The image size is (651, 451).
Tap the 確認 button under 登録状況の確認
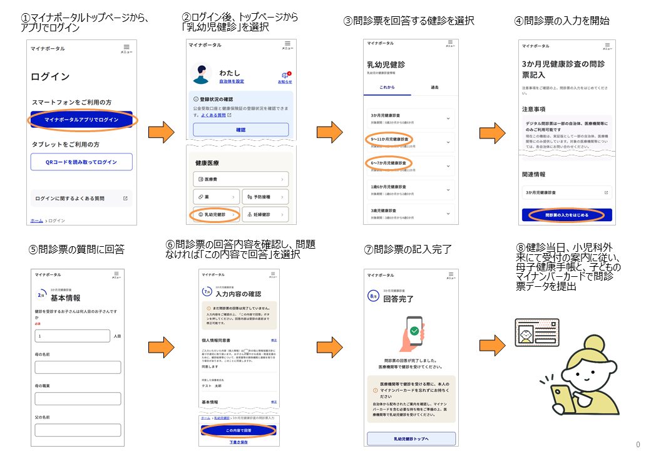241,130
